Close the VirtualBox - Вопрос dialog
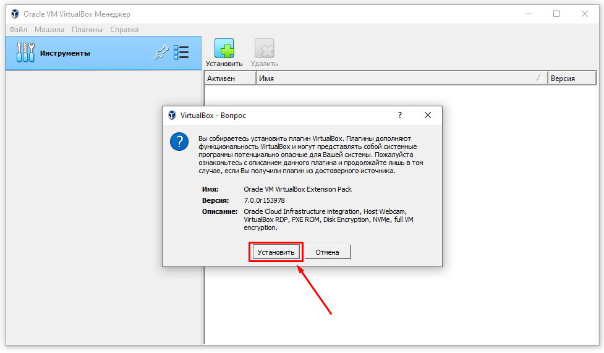This screenshot has width=604, height=353. pyautogui.click(x=428, y=115)
